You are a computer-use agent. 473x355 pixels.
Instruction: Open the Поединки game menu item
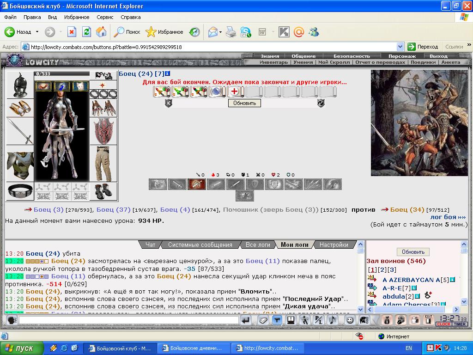tap(423, 62)
